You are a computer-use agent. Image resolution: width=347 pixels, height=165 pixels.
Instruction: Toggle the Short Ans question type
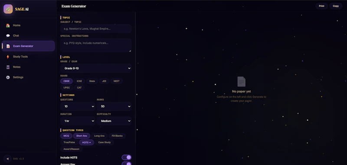click(82, 136)
